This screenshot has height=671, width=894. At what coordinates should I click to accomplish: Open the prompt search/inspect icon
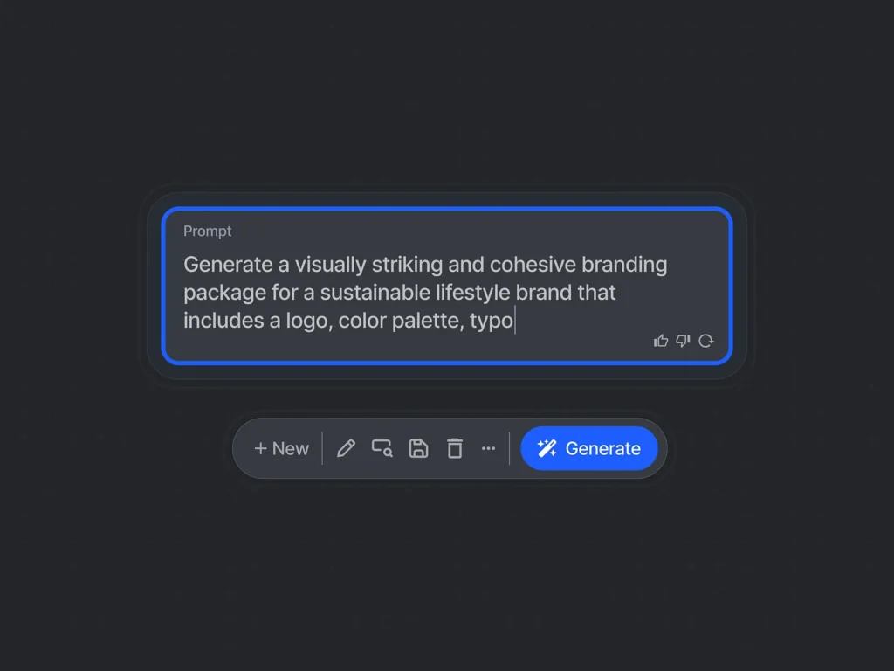coord(382,448)
